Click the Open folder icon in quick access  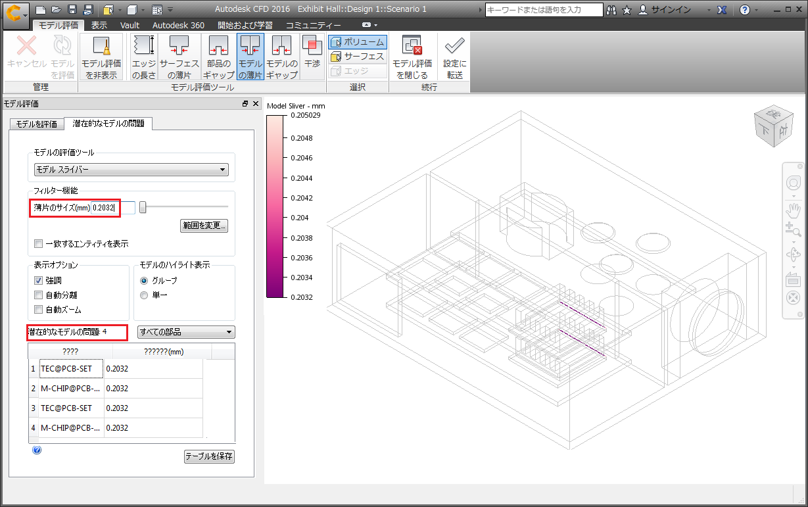click(x=57, y=10)
